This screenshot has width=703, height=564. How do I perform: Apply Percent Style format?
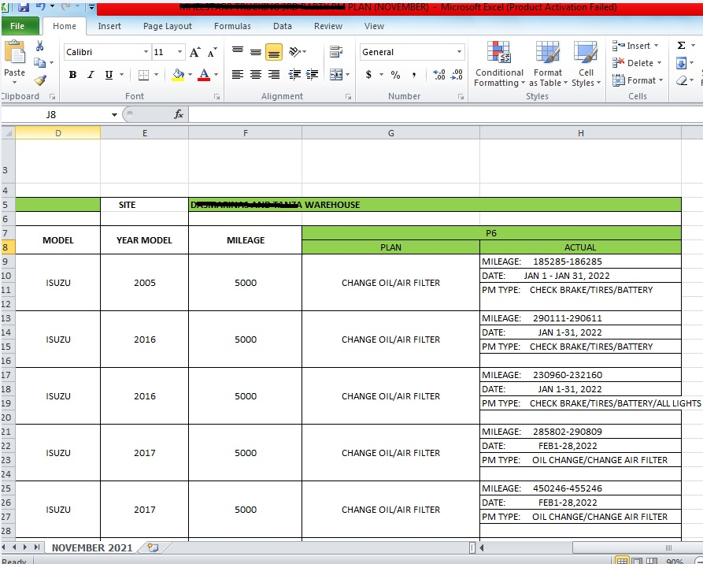(x=395, y=75)
